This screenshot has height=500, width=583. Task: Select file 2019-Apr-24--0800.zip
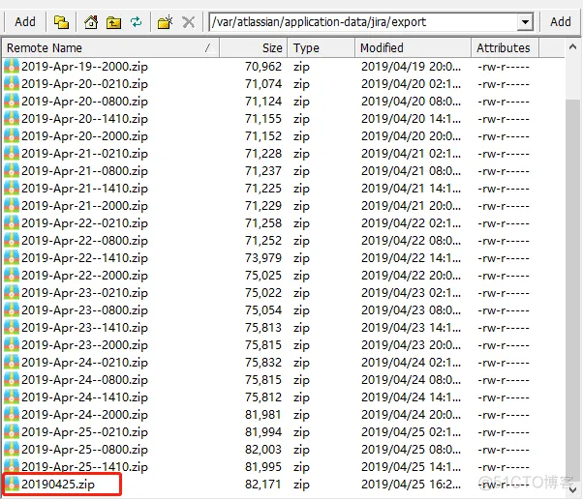[x=84, y=380]
